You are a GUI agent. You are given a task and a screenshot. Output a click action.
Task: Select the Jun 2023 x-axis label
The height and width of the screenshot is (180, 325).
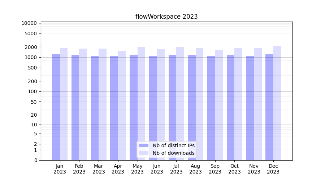(157, 169)
